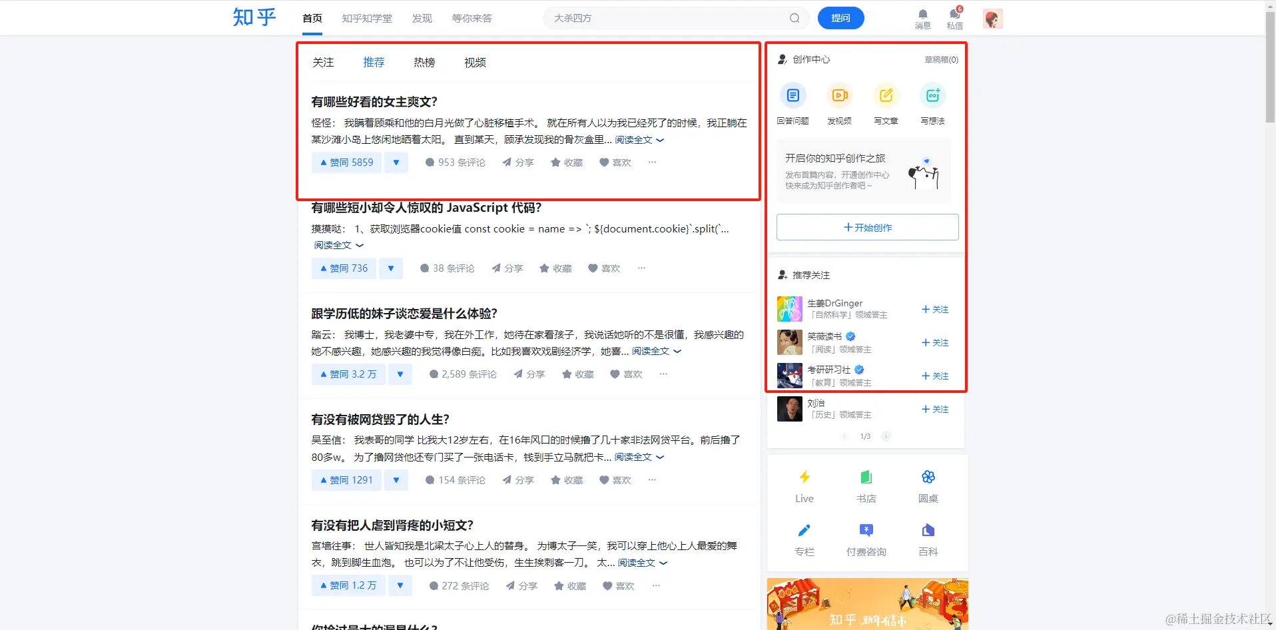
Task: Open more options on 学历低的妹子 answer
Action: pyautogui.click(x=663, y=374)
